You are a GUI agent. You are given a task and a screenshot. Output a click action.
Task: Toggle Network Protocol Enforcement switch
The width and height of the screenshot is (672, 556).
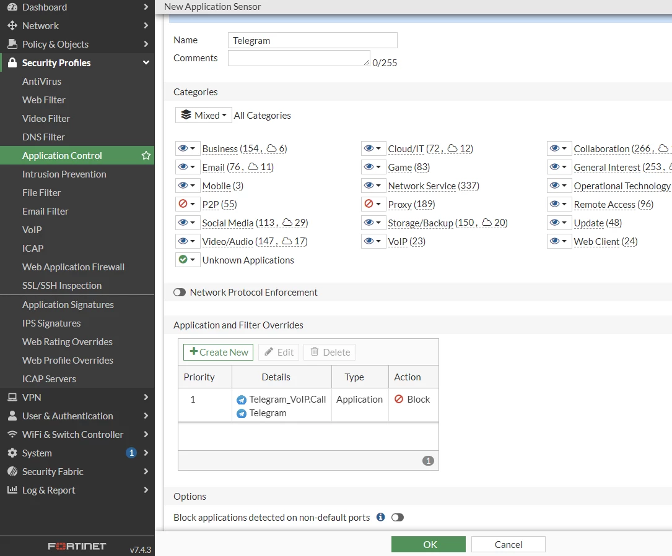pyautogui.click(x=180, y=293)
